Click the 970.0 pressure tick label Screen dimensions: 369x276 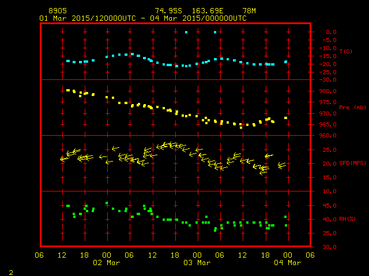click(x=329, y=113)
